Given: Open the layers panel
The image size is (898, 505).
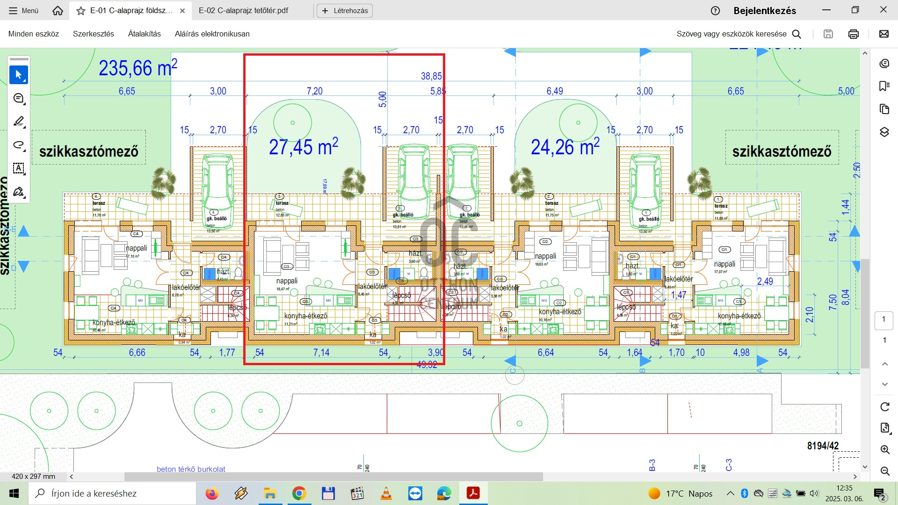Looking at the screenshot, I should [884, 132].
